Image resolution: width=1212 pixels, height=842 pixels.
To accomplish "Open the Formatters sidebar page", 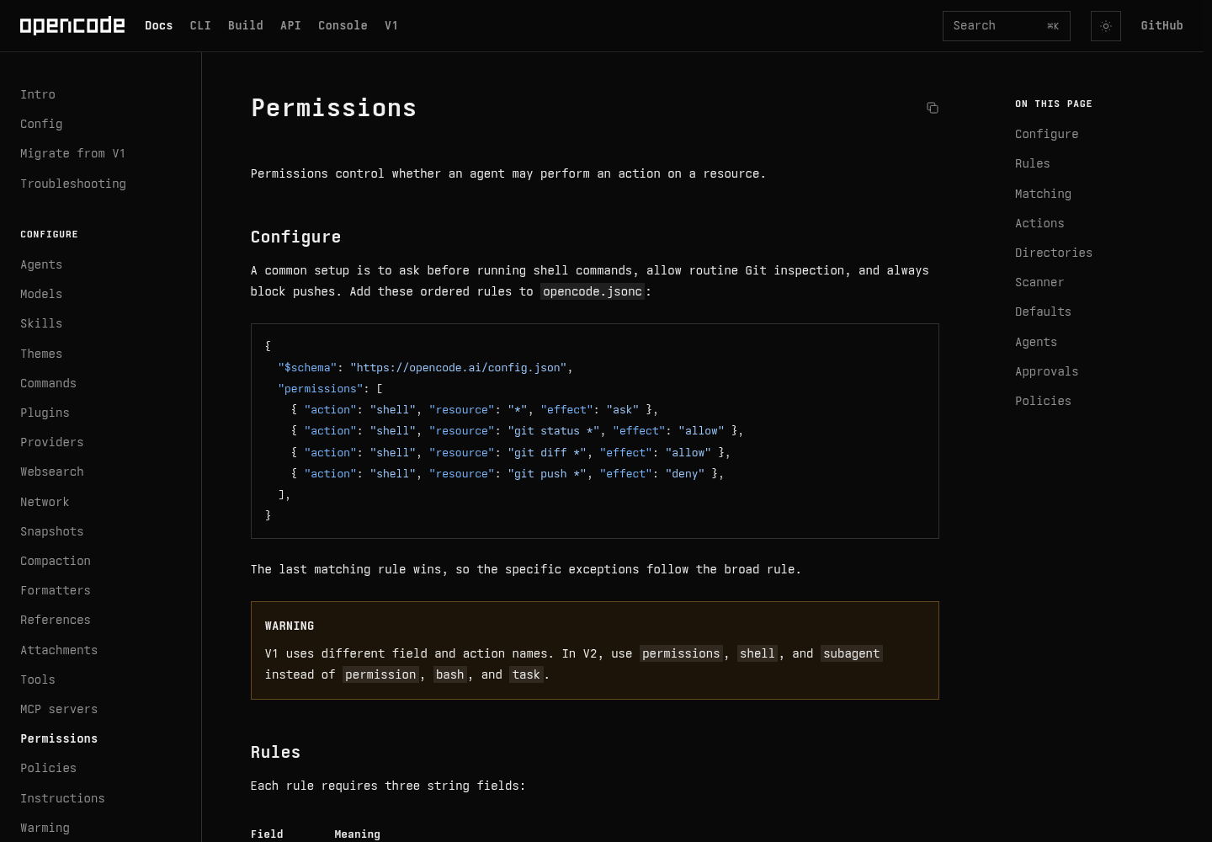I will pos(56,590).
